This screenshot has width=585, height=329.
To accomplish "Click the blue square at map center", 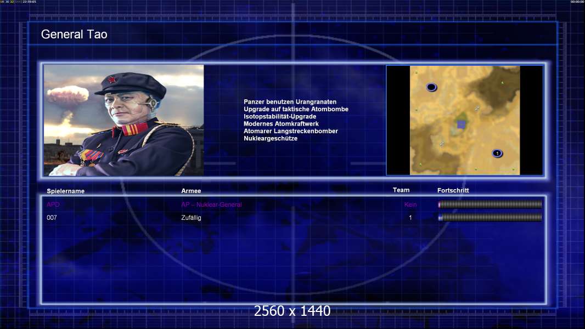I will tap(461, 124).
